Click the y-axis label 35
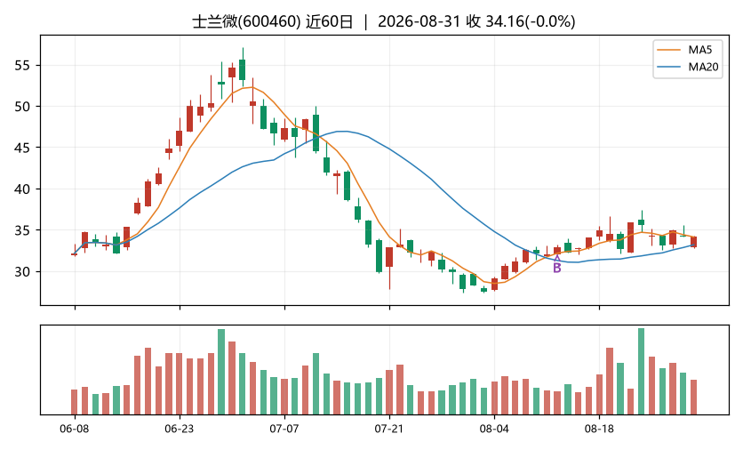 (22, 230)
